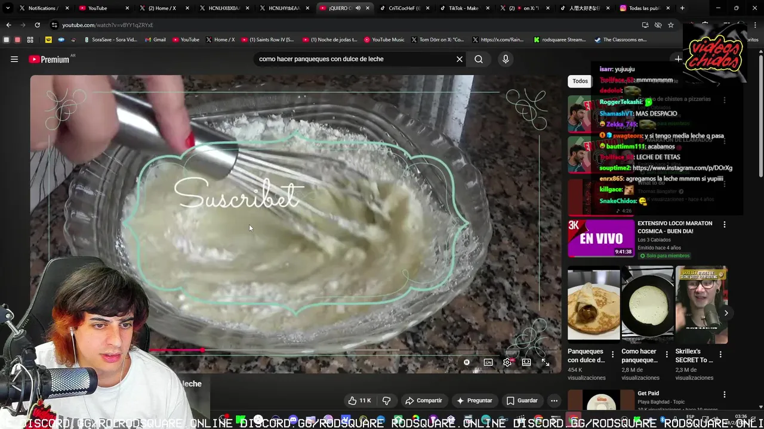Screen dimensions: 764x429
Task: Start voice search with the microphone icon
Action: pyautogui.click(x=506, y=59)
